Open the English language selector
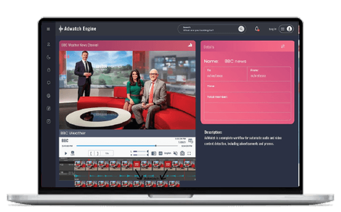 click(x=167, y=153)
